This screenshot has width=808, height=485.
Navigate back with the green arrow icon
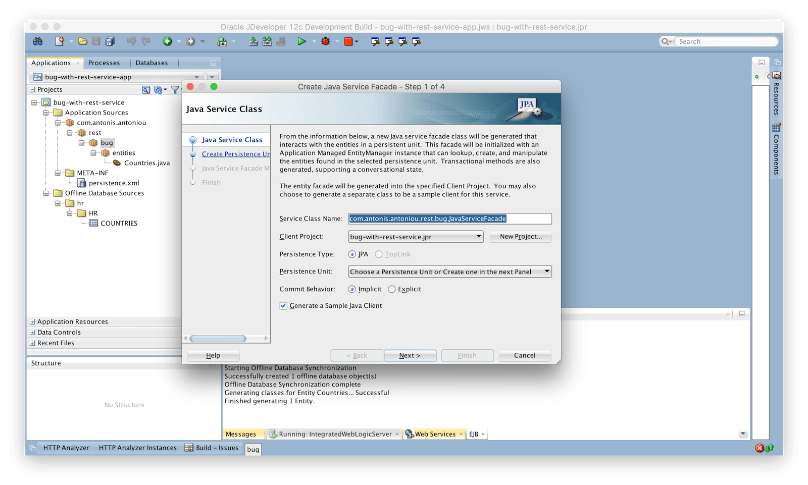(167, 41)
